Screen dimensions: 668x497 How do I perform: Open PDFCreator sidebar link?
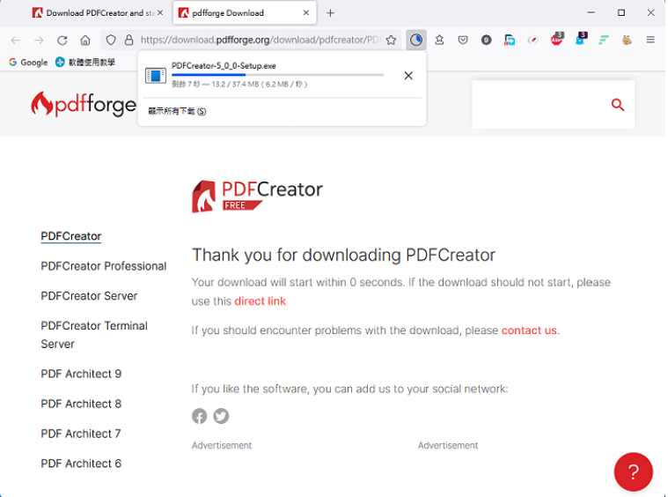coord(71,236)
